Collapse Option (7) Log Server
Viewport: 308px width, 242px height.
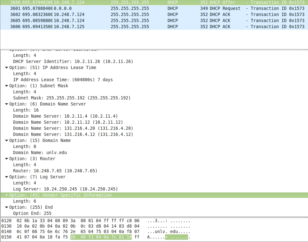coord(6,177)
